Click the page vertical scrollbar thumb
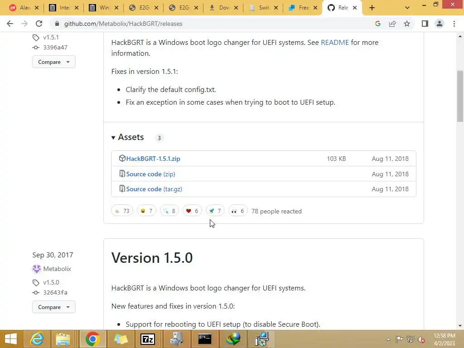The image size is (464, 348). pos(460,96)
